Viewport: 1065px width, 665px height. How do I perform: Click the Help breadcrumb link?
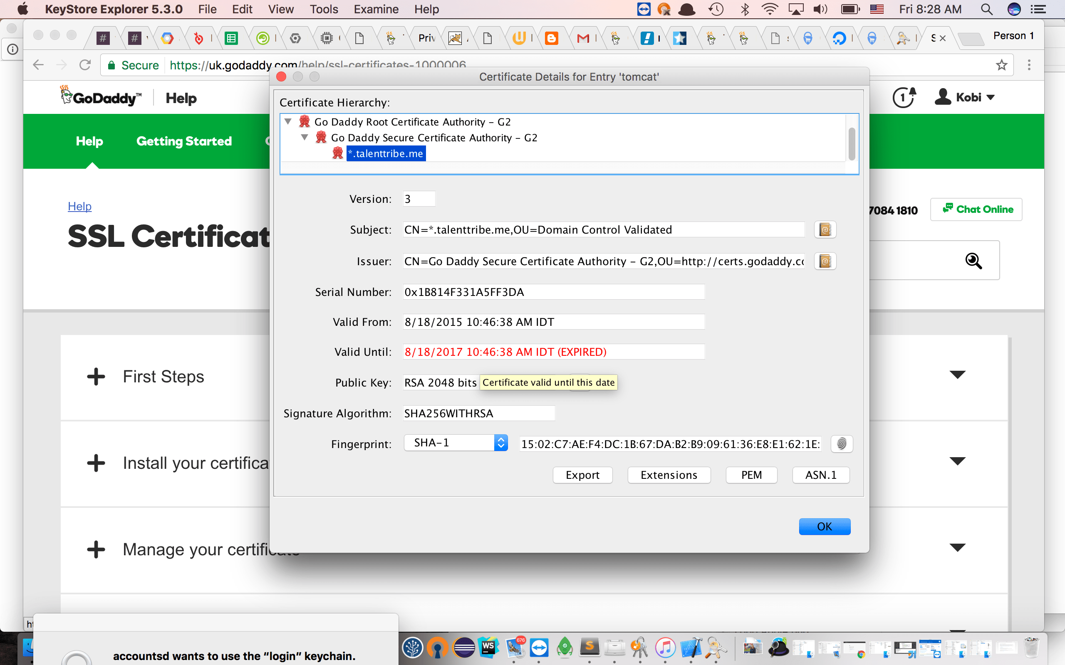click(x=79, y=206)
